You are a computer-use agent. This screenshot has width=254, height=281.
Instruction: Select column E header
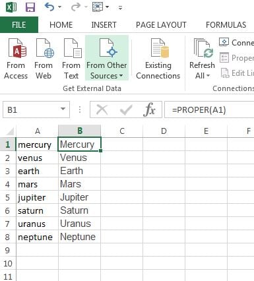pos(206,131)
